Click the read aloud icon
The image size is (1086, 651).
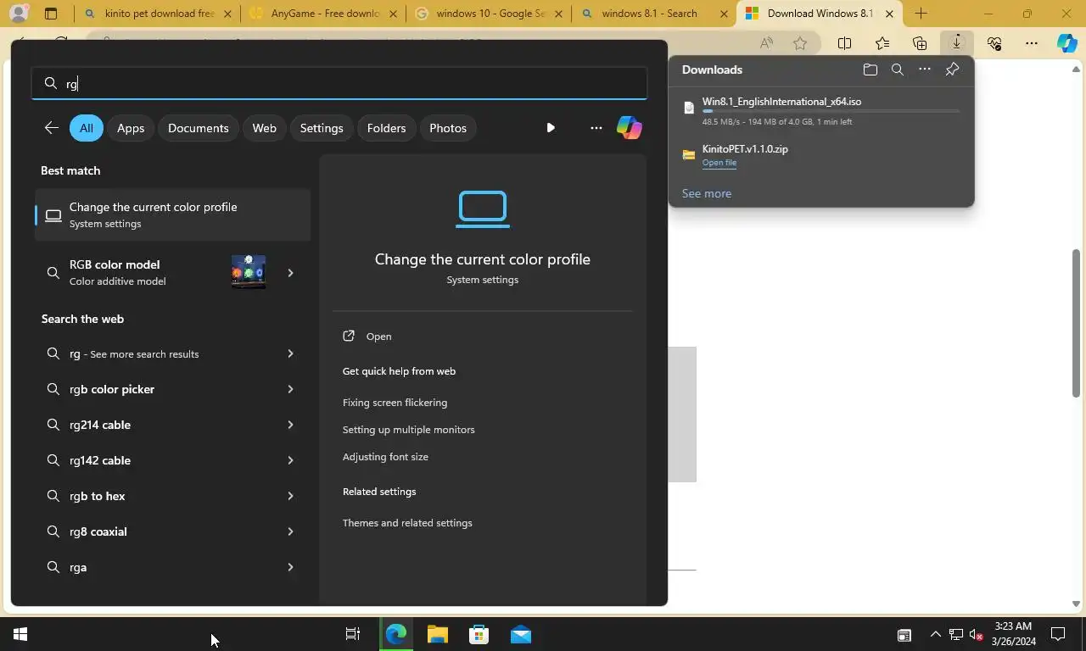[x=766, y=42]
